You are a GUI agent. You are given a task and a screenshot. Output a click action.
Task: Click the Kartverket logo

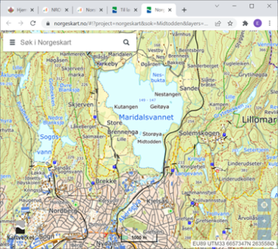21,230
